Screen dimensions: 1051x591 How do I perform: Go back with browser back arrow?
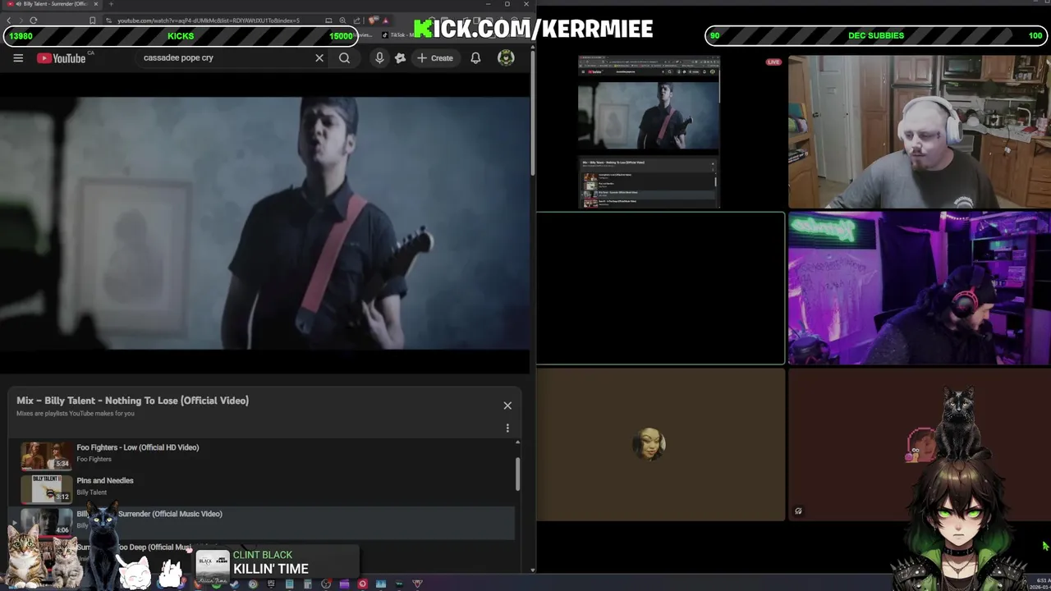(x=9, y=21)
